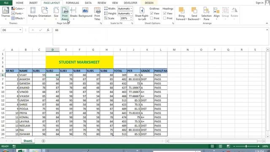Switch to Page Break Preview
Screen dimensions: 270x152
point(228,146)
